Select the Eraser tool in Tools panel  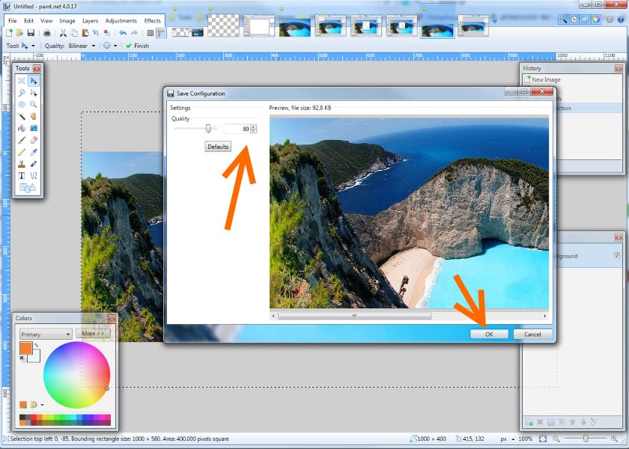pyautogui.click(x=34, y=140)
